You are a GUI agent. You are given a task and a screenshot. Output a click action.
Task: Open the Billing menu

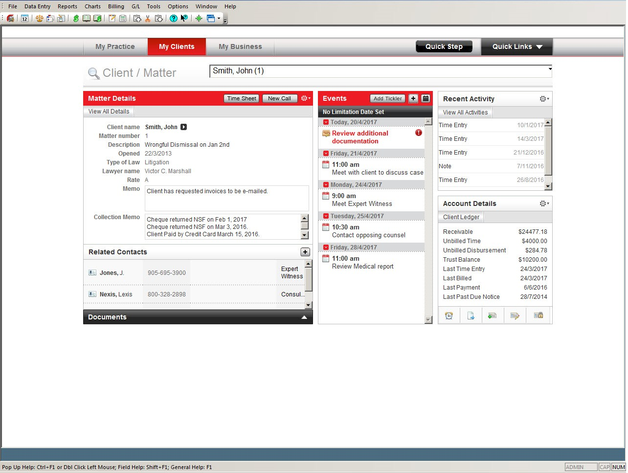[116, 6]
